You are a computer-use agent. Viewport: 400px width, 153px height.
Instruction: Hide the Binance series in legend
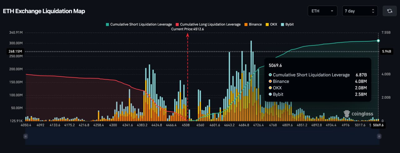coord(253,24)
